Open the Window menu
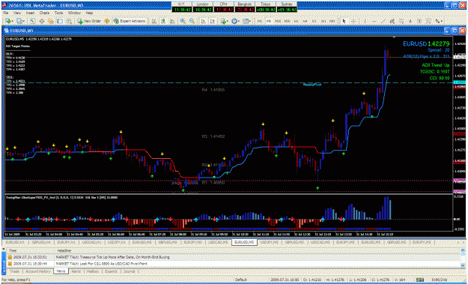Viewport: 468px width, 284px height. tap(74, 13)
